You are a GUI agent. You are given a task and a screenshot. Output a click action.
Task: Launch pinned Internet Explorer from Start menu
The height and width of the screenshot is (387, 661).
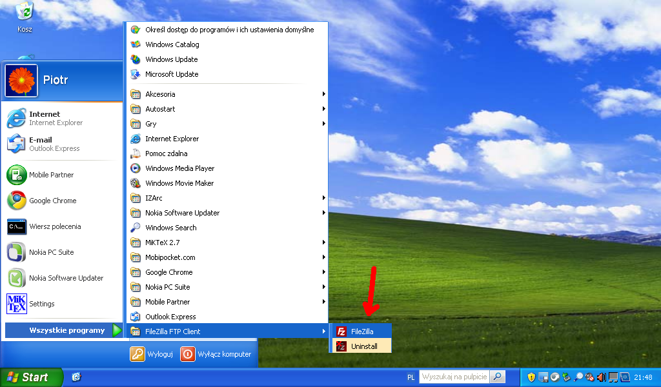point(62,118)
